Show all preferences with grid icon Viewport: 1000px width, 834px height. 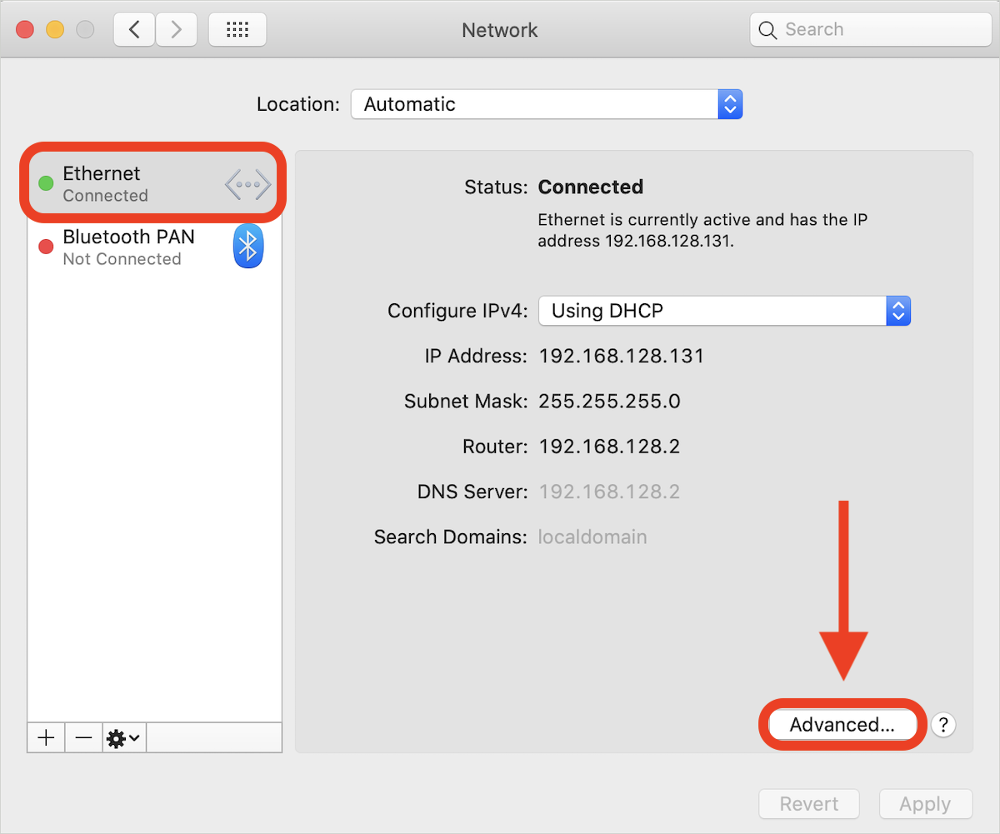click(x=237, y=30)
